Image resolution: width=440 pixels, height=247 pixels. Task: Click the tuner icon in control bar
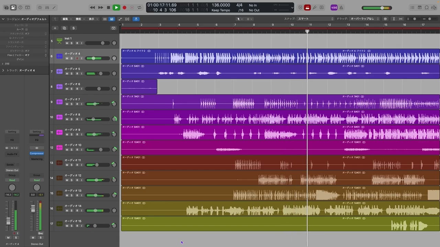click(x=315, y=8)
